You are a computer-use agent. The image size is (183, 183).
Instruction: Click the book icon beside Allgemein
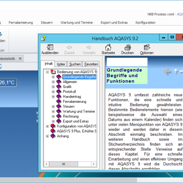click(x=59, y=82)
